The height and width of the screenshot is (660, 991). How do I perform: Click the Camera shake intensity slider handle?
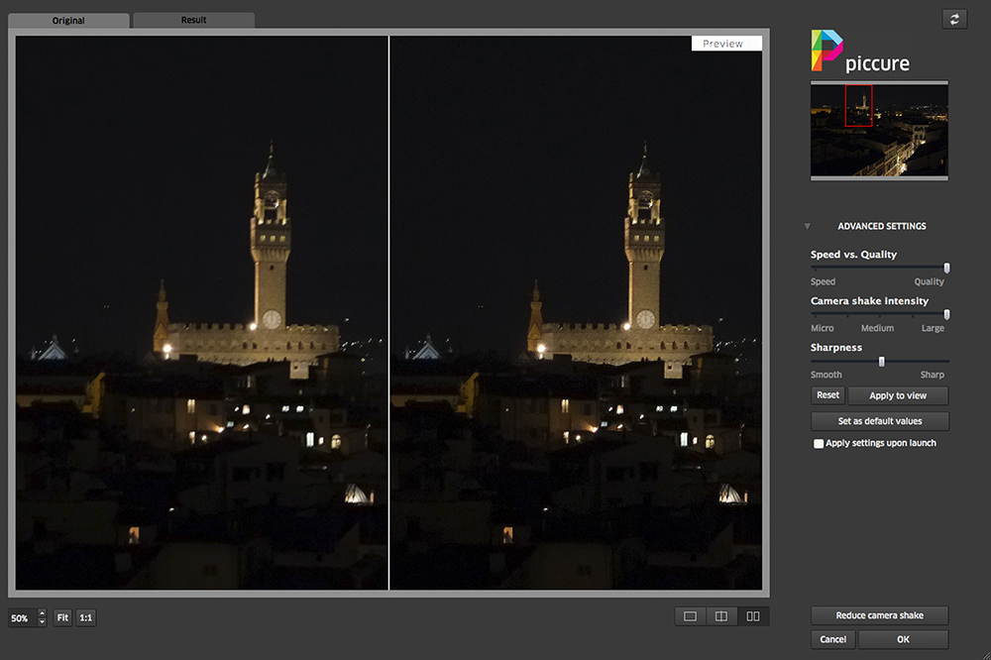click(x=946, y=314)
